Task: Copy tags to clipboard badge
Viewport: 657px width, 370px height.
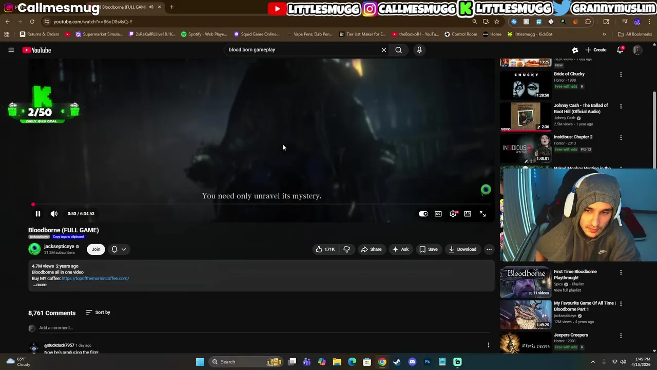Action: click(68, 237)
